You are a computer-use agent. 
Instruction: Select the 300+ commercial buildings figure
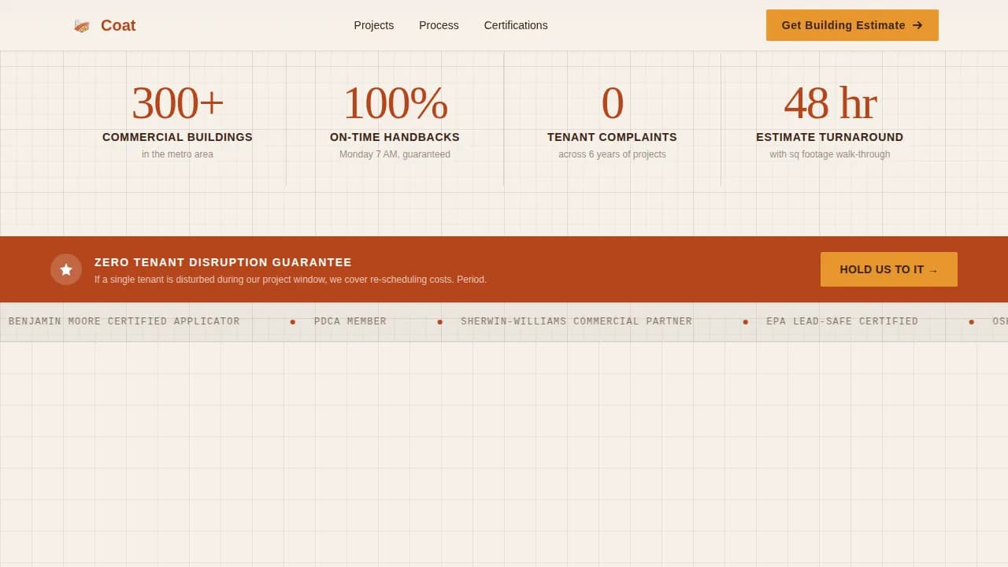(x=177, y=103)
